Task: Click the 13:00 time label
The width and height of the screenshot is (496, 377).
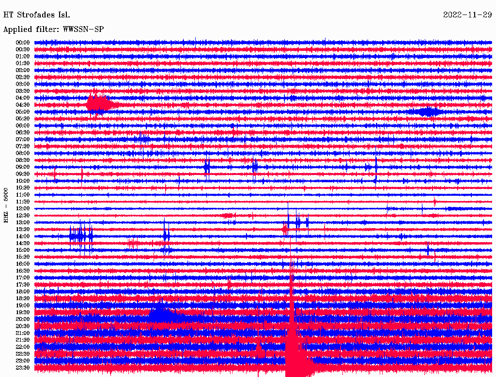Action: pos(23,222)
